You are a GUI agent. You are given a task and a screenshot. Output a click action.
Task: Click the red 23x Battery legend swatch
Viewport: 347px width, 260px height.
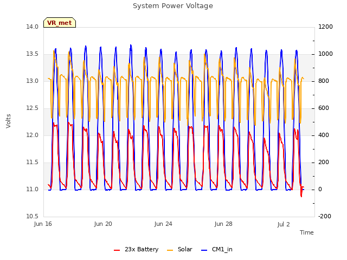[117, 250]
